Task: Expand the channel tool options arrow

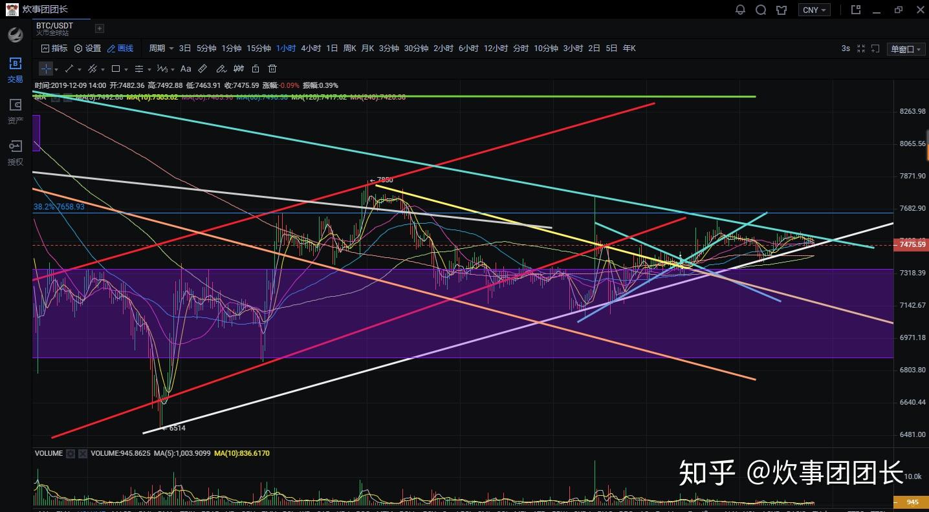Action: coord(103,69)
